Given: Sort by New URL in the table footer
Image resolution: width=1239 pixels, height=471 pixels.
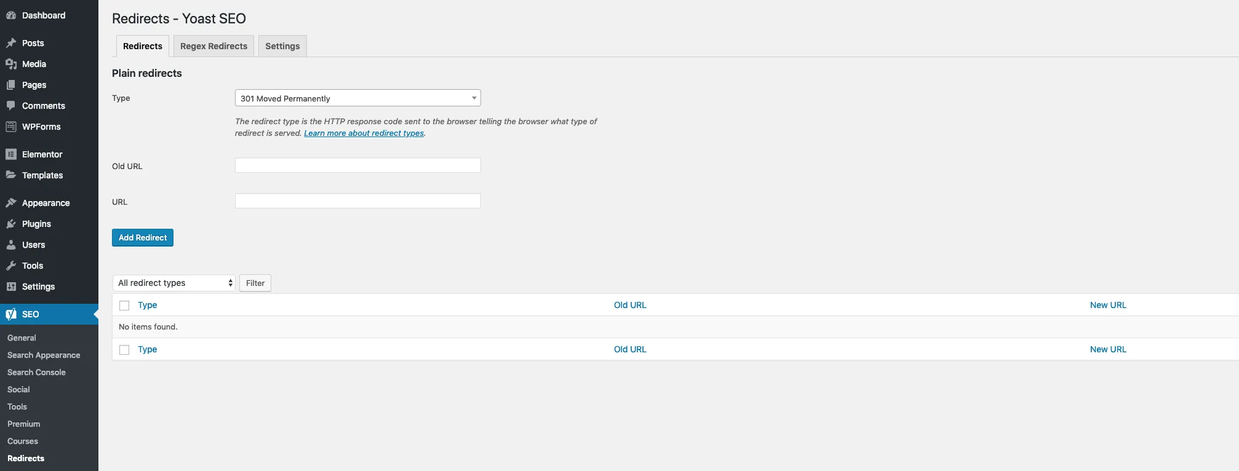Looking at the screenshot, I should [x=1108, y=350].
